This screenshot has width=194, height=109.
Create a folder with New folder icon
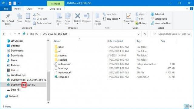tap(98, 16)
